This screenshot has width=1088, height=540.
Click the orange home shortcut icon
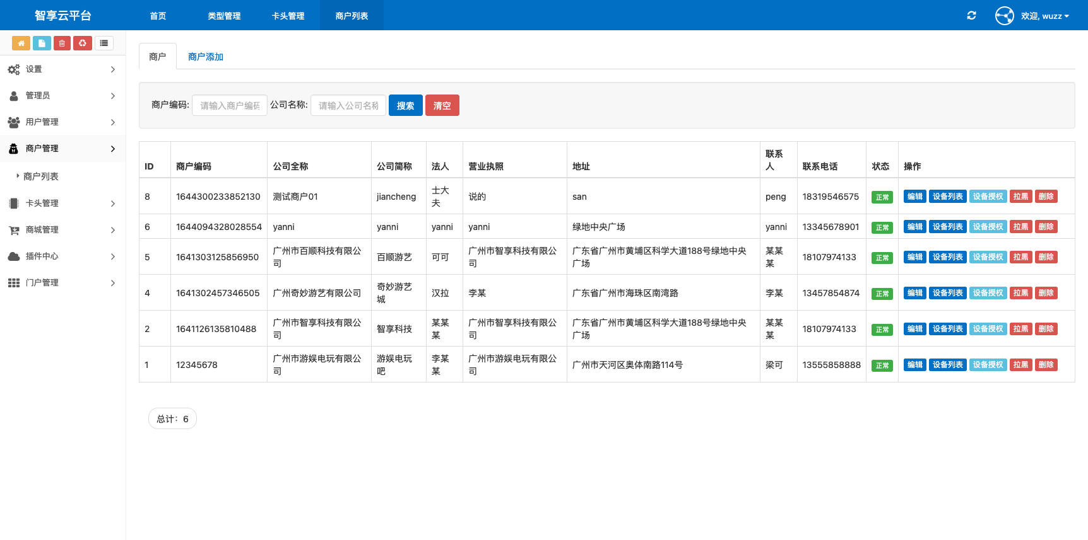(21, 43)
